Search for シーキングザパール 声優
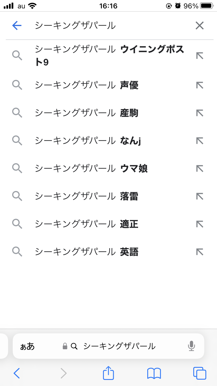Image resolution: width=217 pixels, height=386 pixels. pyautogui.click(x=86, y=85)
